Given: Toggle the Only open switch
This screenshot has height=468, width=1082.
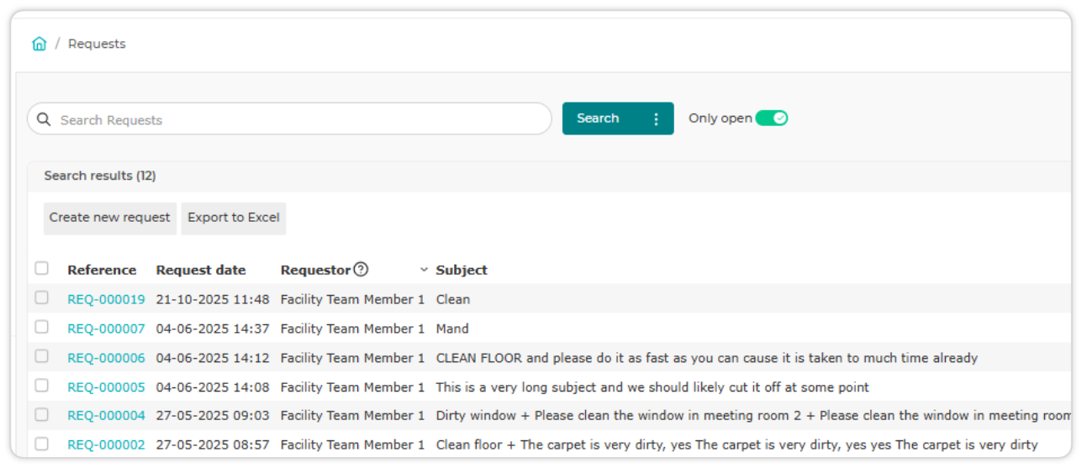Looking at the screenshot, I should (x=771, y=118).
